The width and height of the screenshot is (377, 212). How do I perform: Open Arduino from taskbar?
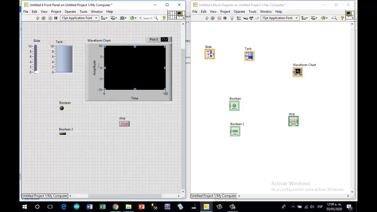pos(77,207)
